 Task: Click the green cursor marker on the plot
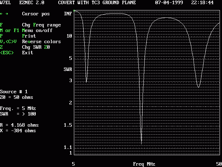(74, 11)
